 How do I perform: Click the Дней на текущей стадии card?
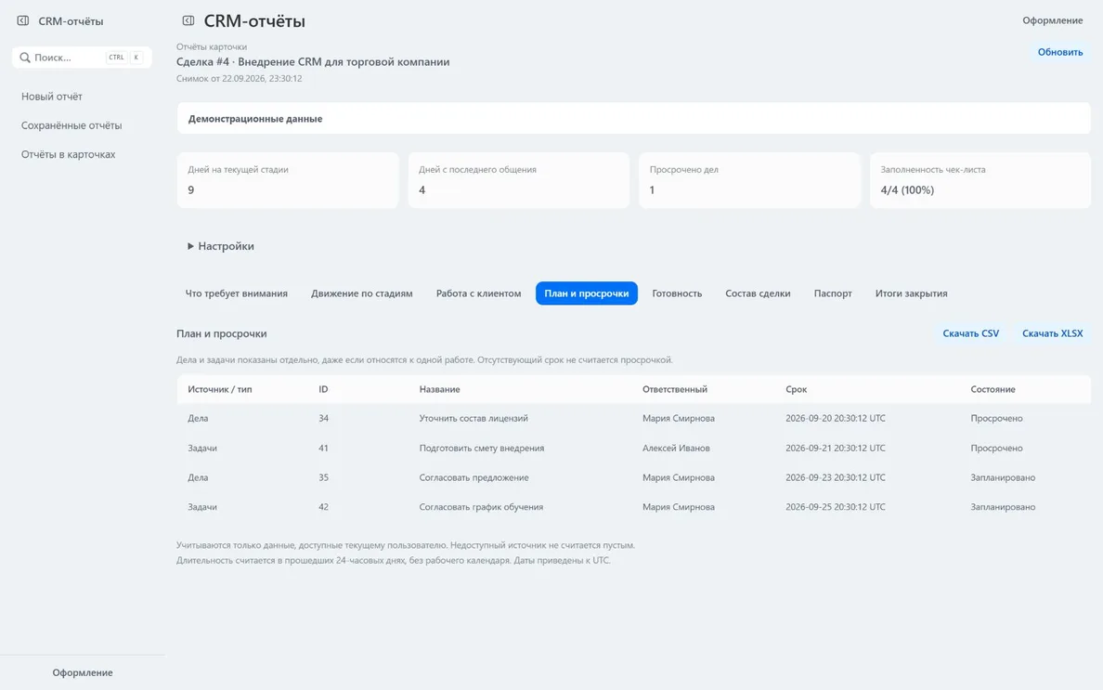[x=288, y=180]
